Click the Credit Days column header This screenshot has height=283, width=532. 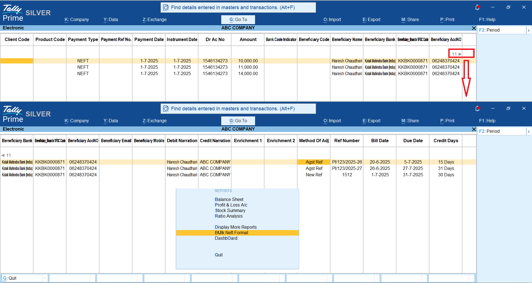click(446, 141)
